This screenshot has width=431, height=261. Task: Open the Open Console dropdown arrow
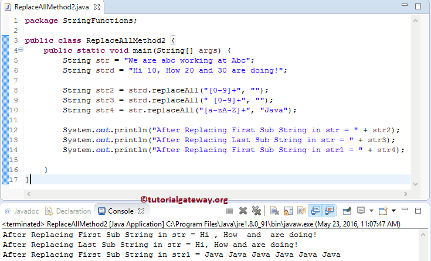(x=393, y=211)
